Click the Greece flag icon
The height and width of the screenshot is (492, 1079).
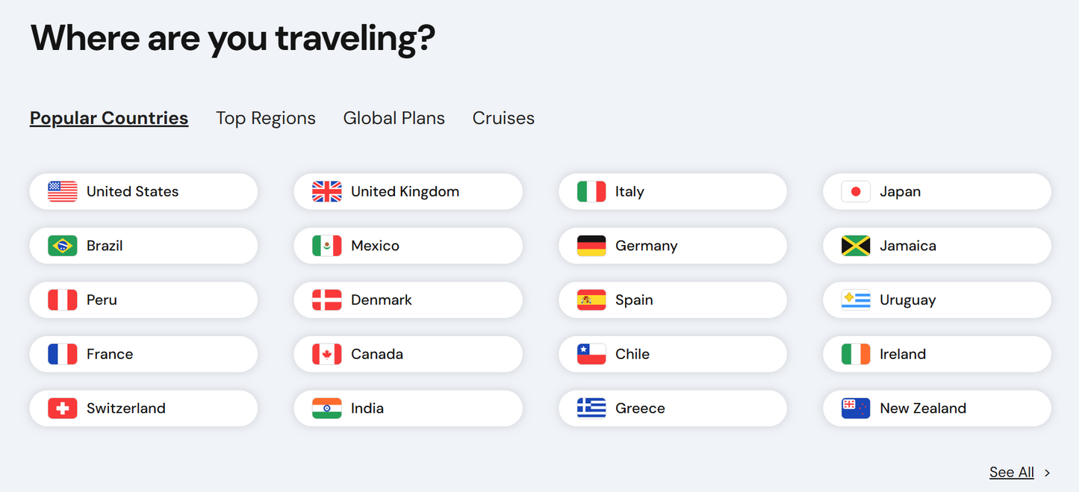(x=591, y=408)
